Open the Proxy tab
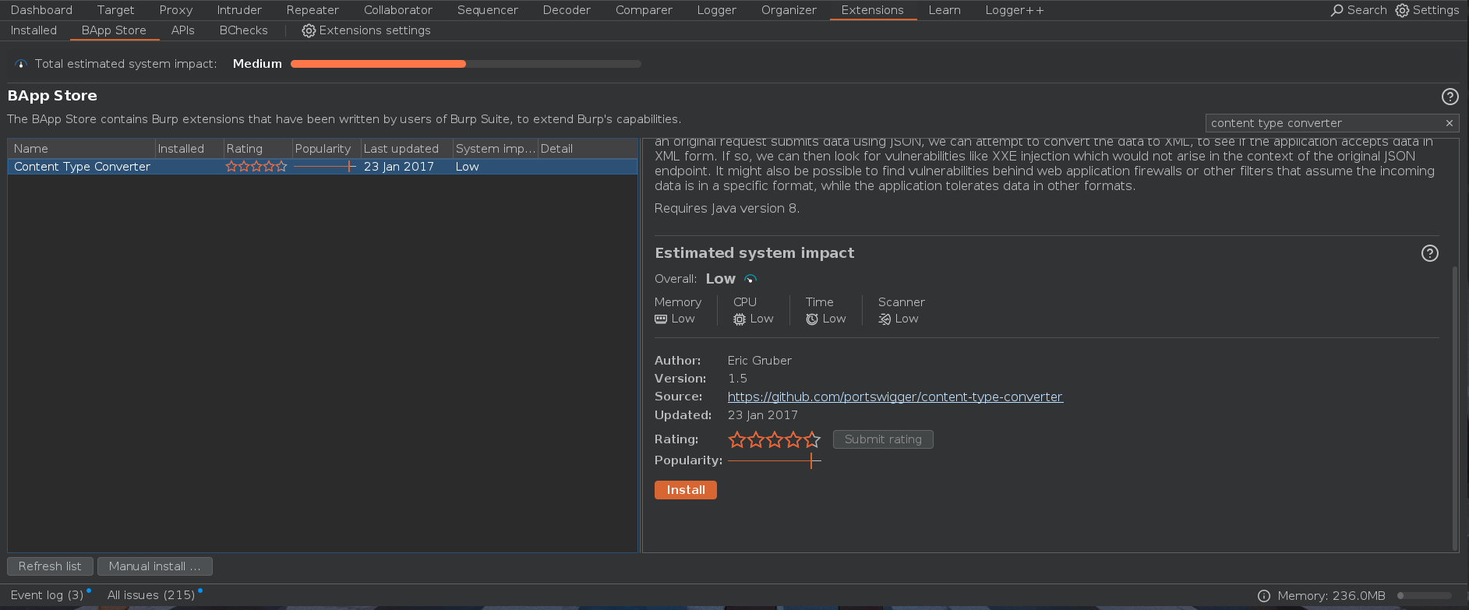1469x610 pixels. tap(176, 10)
